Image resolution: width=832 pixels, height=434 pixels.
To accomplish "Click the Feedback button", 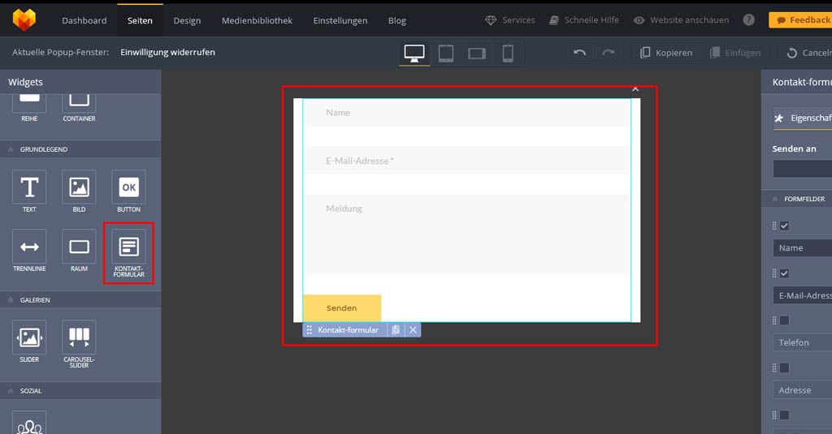I will coord(801,20).
